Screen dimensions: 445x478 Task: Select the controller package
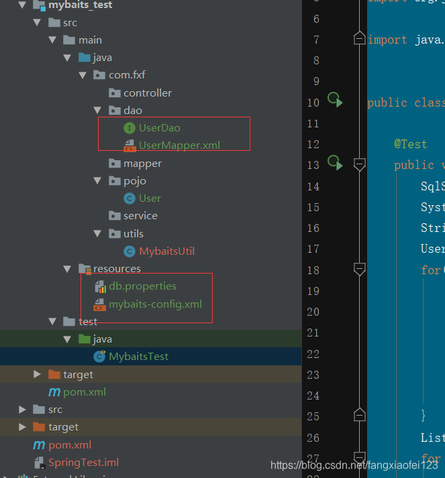coord(148,93)
